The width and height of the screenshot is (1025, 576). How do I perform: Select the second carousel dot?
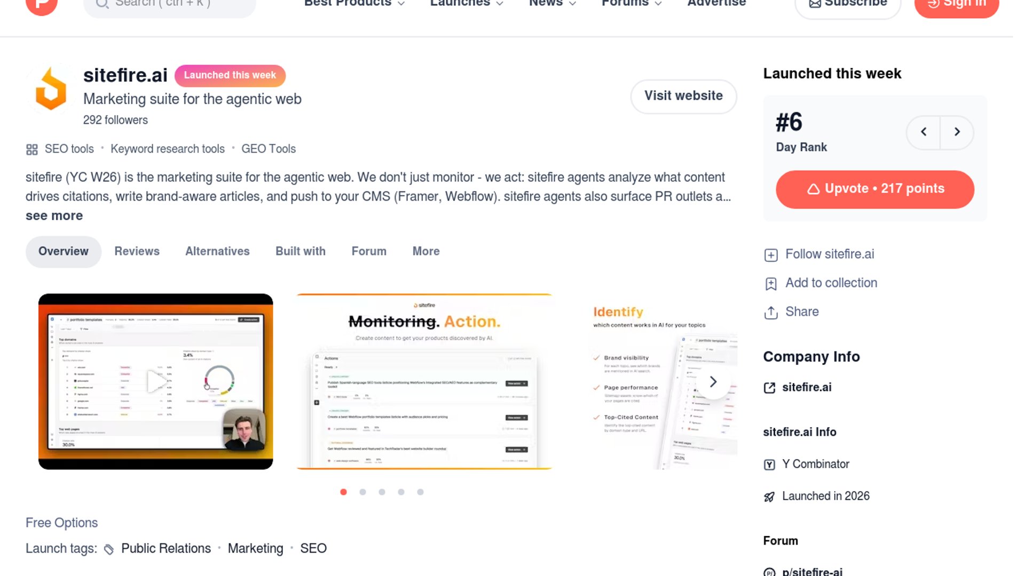point(362,492)
